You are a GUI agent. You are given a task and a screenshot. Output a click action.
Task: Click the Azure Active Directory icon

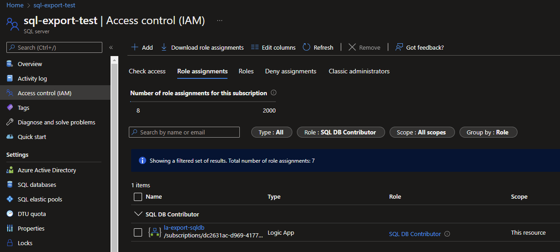[x=10, y=170]
